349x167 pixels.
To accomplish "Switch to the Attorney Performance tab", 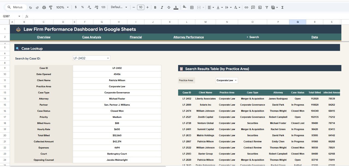I will click(x=188, y=37).
